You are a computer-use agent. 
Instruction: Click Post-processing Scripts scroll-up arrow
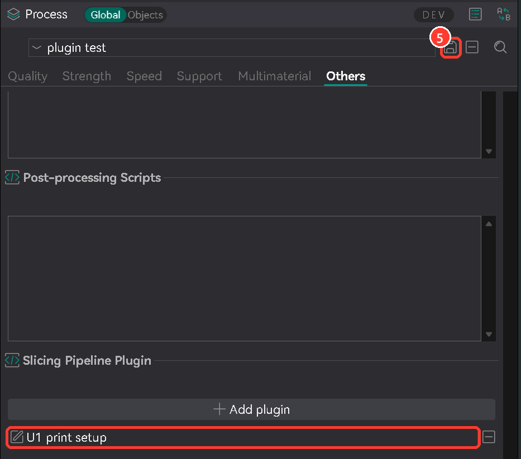pos(489,224)
